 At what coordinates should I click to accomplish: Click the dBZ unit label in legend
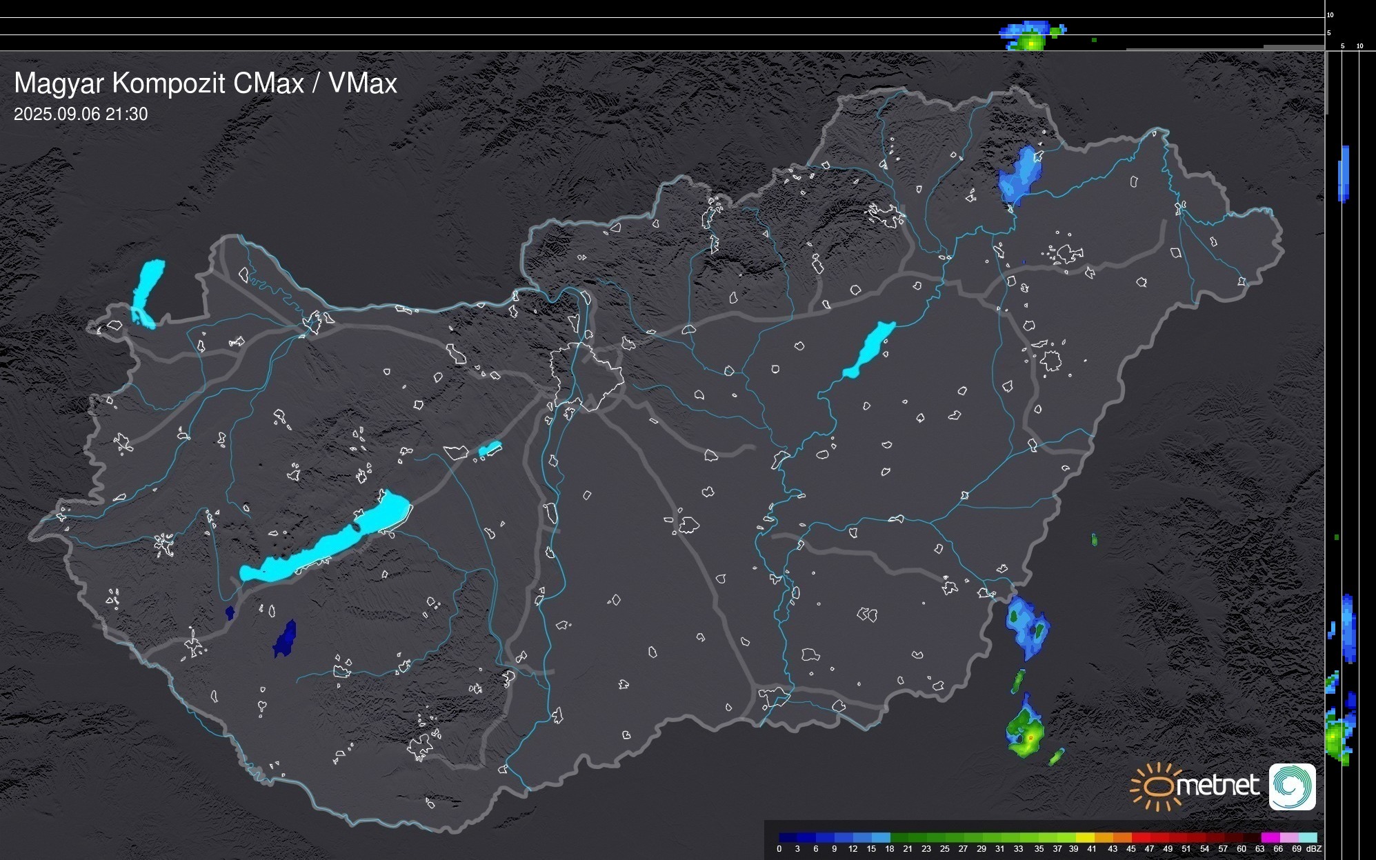[1314, 849]
